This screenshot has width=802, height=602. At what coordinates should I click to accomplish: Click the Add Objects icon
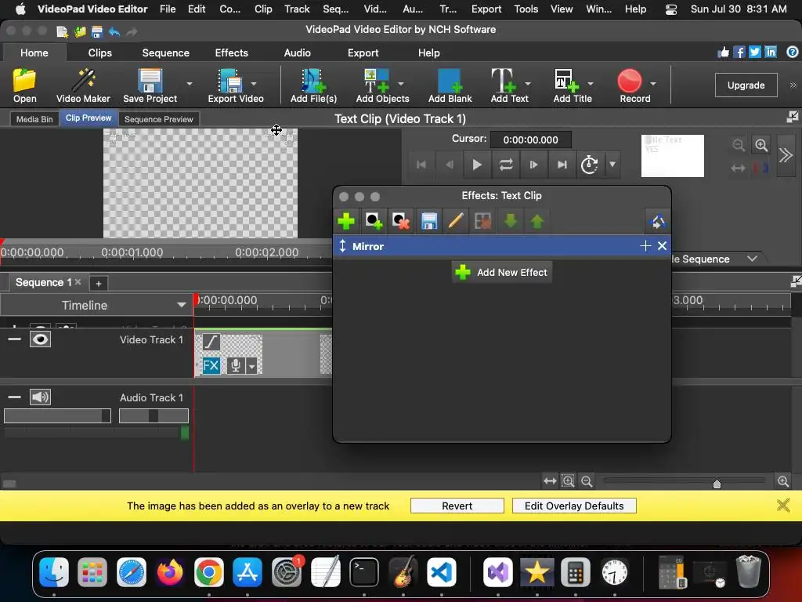[x=377, y=81]
